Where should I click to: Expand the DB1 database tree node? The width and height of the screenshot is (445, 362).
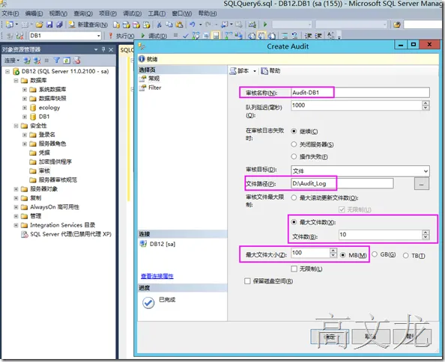click(25, 117)
